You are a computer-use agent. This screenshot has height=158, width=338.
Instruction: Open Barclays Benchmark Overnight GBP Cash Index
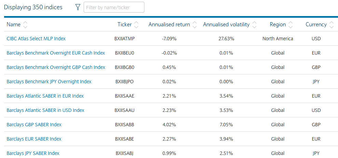[x=56, y=67]
